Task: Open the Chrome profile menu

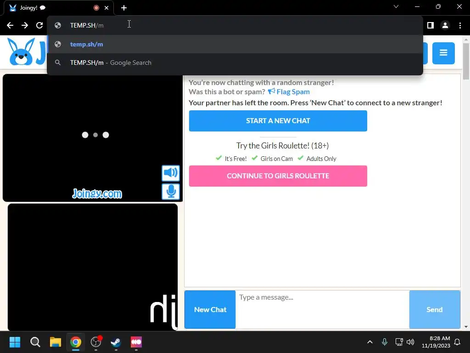Action: (445, 25)
